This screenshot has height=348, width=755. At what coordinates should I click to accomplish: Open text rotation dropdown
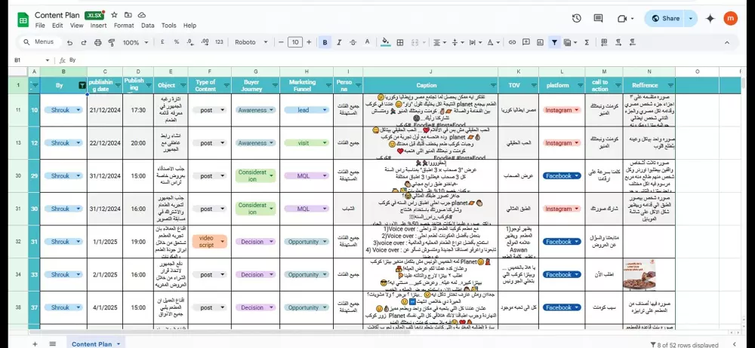(492, 42)
